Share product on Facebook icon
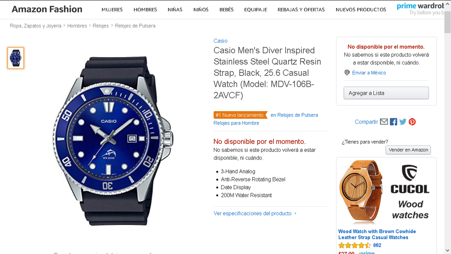This screenshot has height=254, width=451. (394, 122)
